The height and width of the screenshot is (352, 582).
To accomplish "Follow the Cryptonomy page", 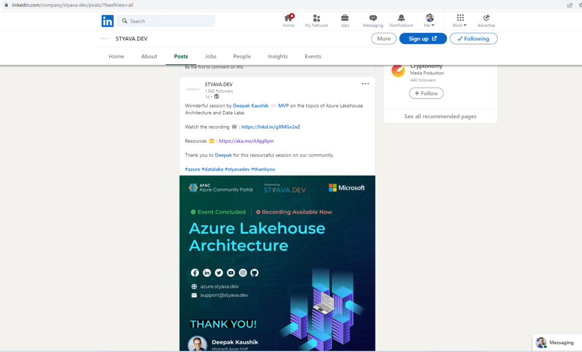I will coord(426,93).
